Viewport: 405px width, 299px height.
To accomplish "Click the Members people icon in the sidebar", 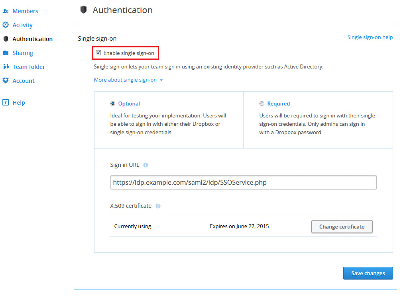I will point(6,11).
